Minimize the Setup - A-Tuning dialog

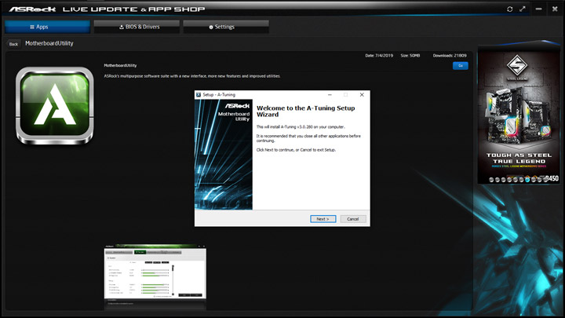pos(330,95)
